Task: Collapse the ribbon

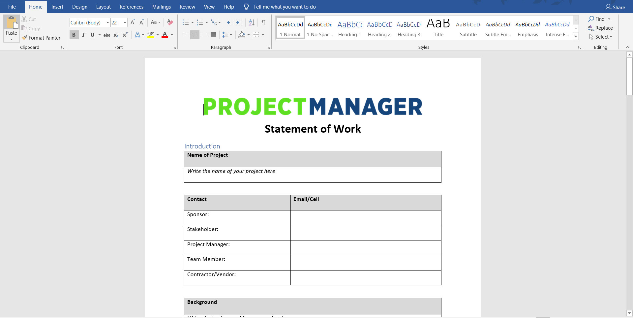Action: (x=627, y=47)
